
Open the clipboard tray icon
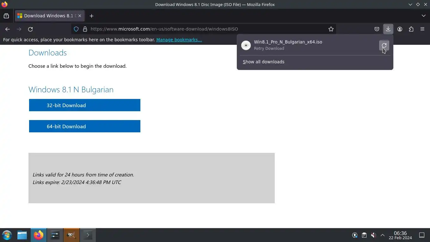coord(364,235)
